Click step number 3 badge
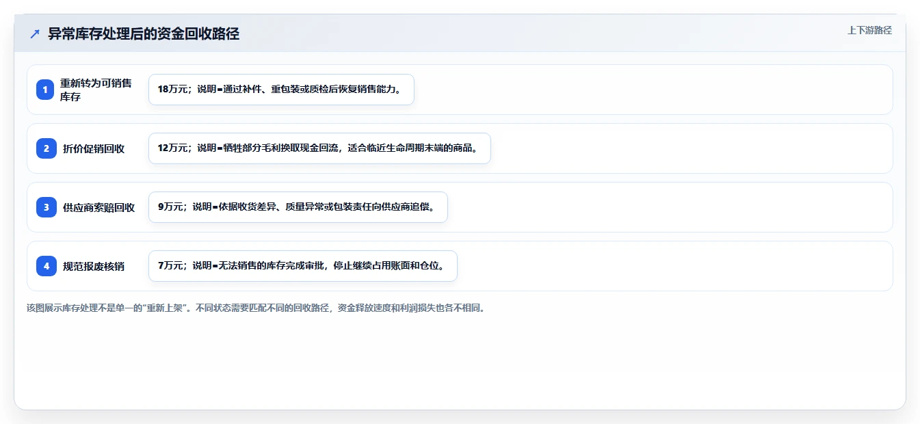 (47, 207)
